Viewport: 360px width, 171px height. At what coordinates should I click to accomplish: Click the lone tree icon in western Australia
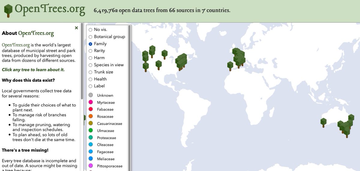(x=323, y=122)
